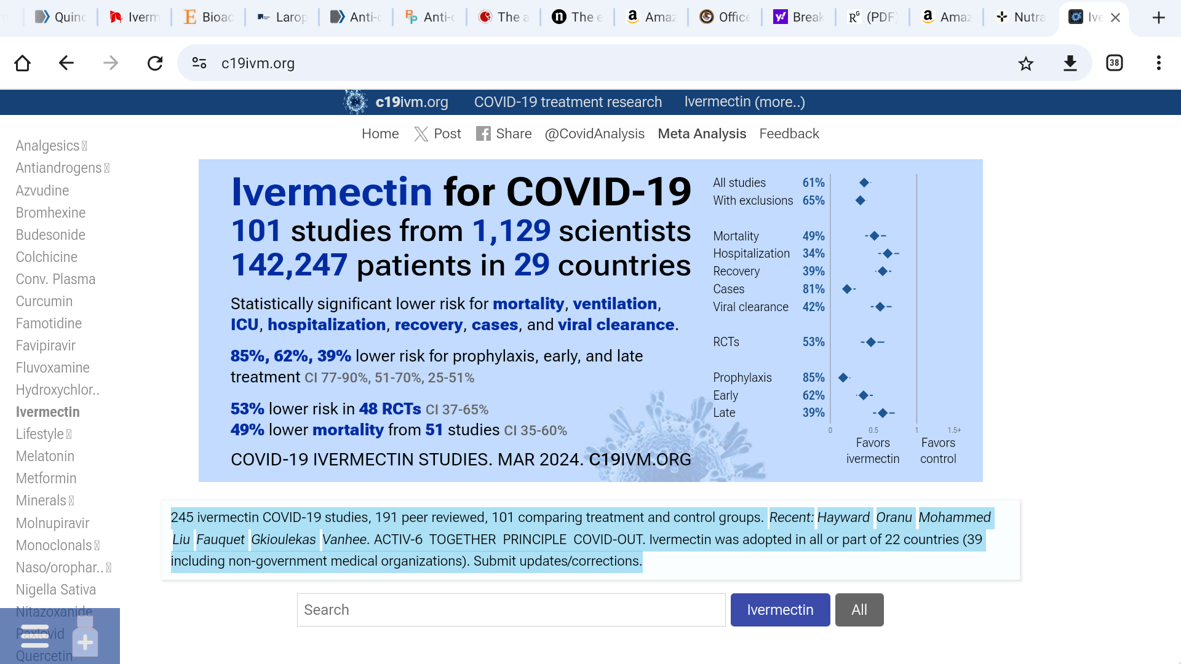Switch to the Office browser tab
Viewport: 1181px width, 664px height.
tap(725, 17)
